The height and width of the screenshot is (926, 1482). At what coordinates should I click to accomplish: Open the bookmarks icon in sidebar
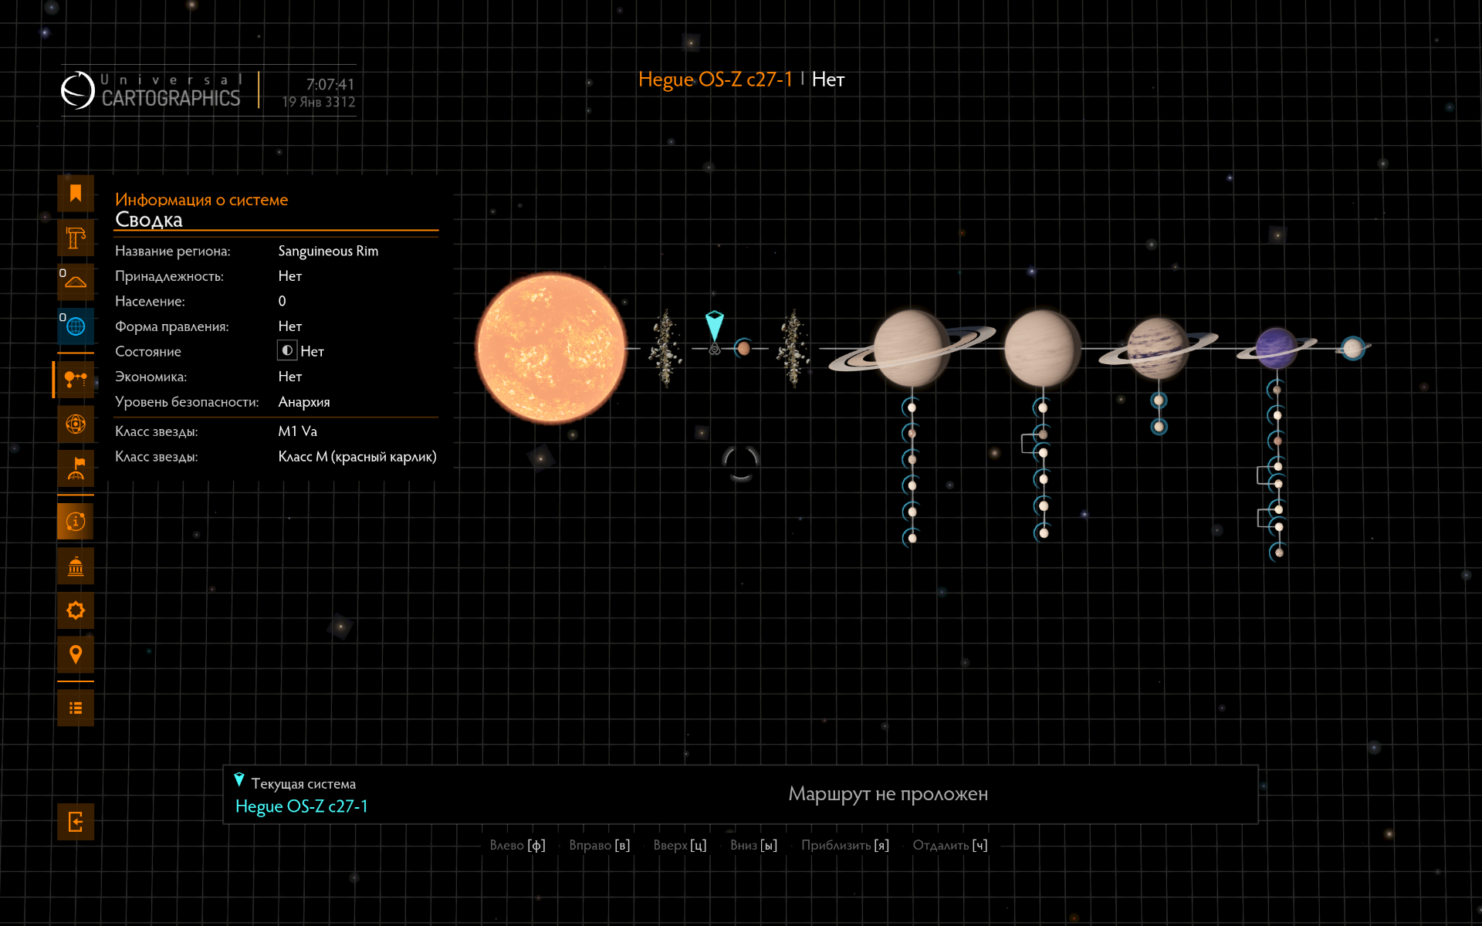click(76, 193)
